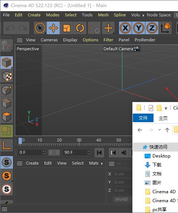Screen dimensions: 178x213
Task: Toggle the viewport solo green layout icon
Action: tap(7, 131)
